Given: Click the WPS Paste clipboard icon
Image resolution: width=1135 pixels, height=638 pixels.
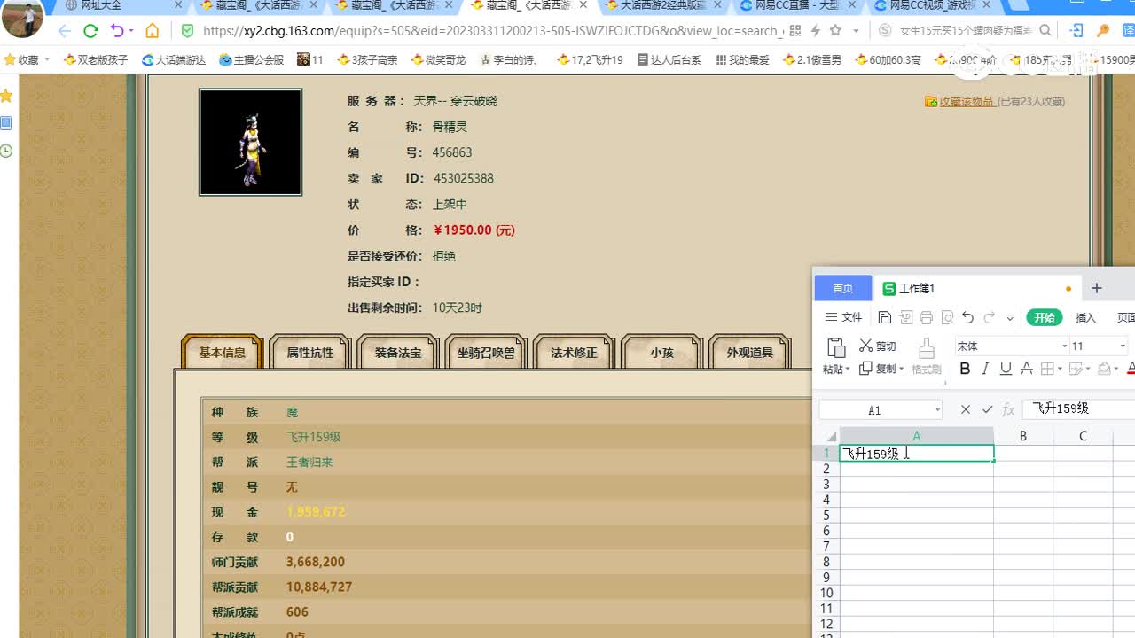Looking at the screenshot, I should tap(835, 347).
